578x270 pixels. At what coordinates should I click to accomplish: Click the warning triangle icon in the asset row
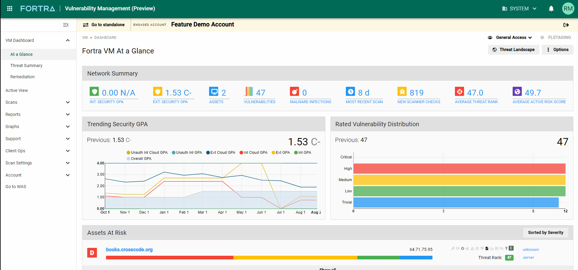click(x=472, y=248)
